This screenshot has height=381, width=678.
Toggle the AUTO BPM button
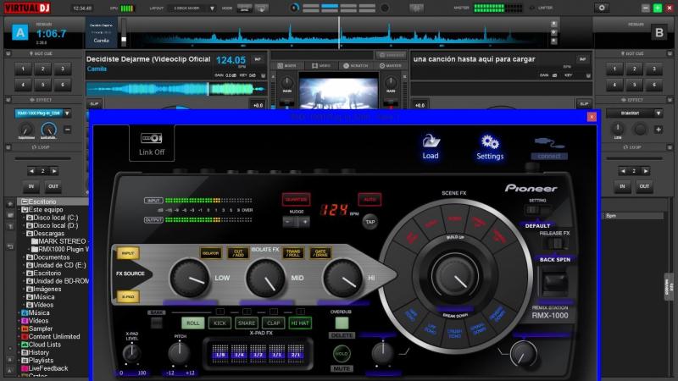[x=369, y=200]
